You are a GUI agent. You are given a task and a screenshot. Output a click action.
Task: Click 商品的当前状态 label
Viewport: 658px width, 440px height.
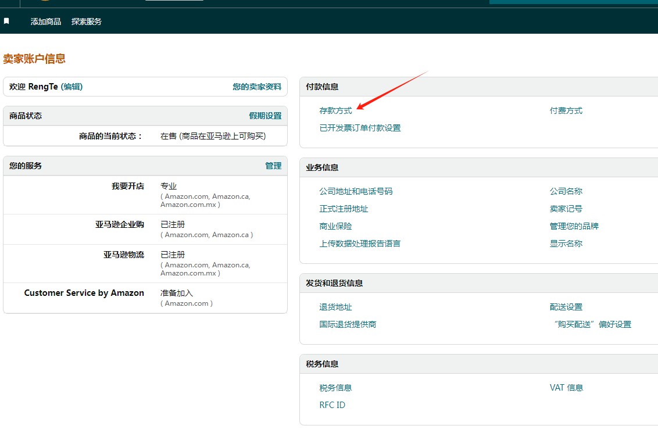tap(111, 137)
